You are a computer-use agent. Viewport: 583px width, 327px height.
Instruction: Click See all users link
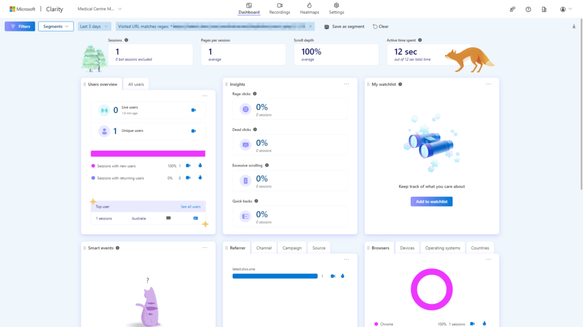[x=190, y=206]
